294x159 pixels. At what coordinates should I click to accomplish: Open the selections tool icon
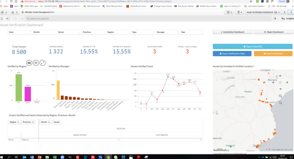coord(275,18)
